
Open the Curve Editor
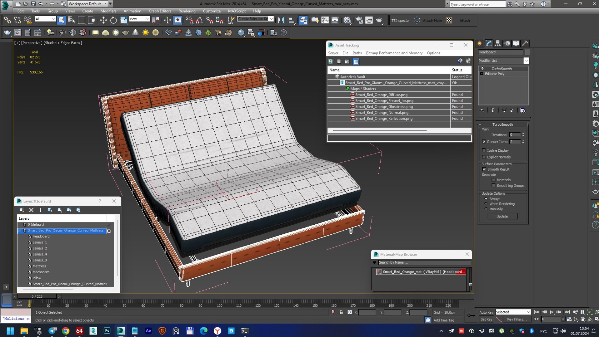click(325, 20)
